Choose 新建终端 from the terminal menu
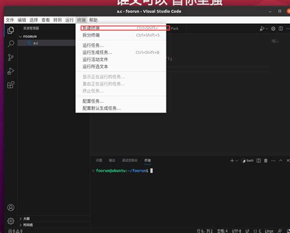The image size is (290, 233). pos(121,28)
